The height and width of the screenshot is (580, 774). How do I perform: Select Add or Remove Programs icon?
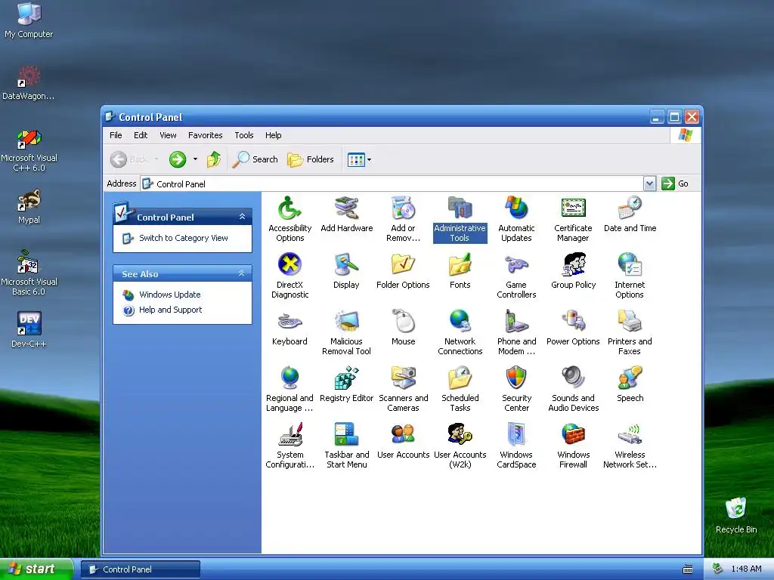pyautogui.click(x=404, y=219)
